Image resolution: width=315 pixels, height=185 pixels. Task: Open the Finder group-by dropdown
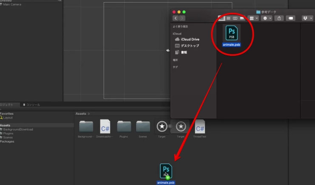pos(253,18)
